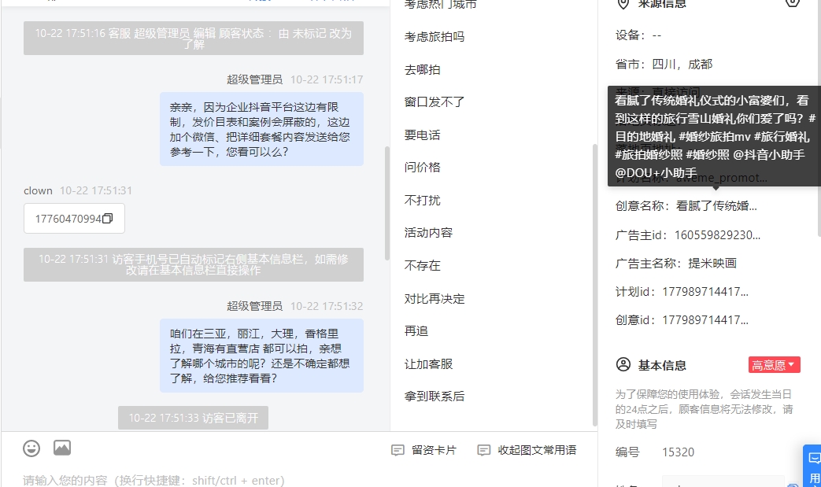Image resolution: width=821 pixels, height=487 pixels.
Task: Copy phone number 17760470994 icon
Action: click(108, 219)
